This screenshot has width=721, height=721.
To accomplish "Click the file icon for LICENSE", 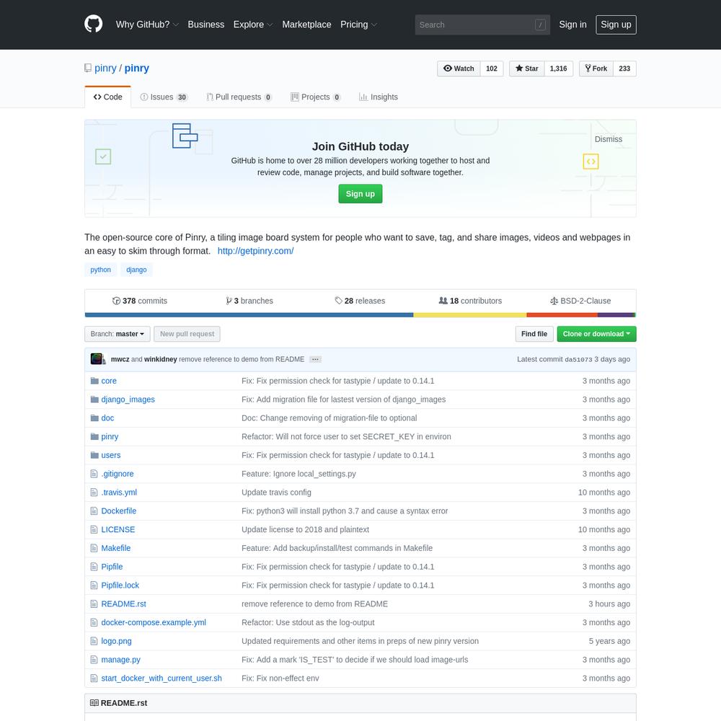I will pos(94,529).
